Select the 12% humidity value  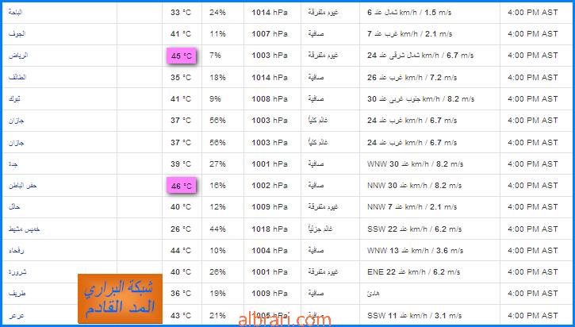tap(217, 207)
